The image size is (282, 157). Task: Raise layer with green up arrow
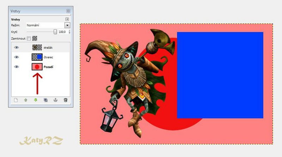pos(26,100)
